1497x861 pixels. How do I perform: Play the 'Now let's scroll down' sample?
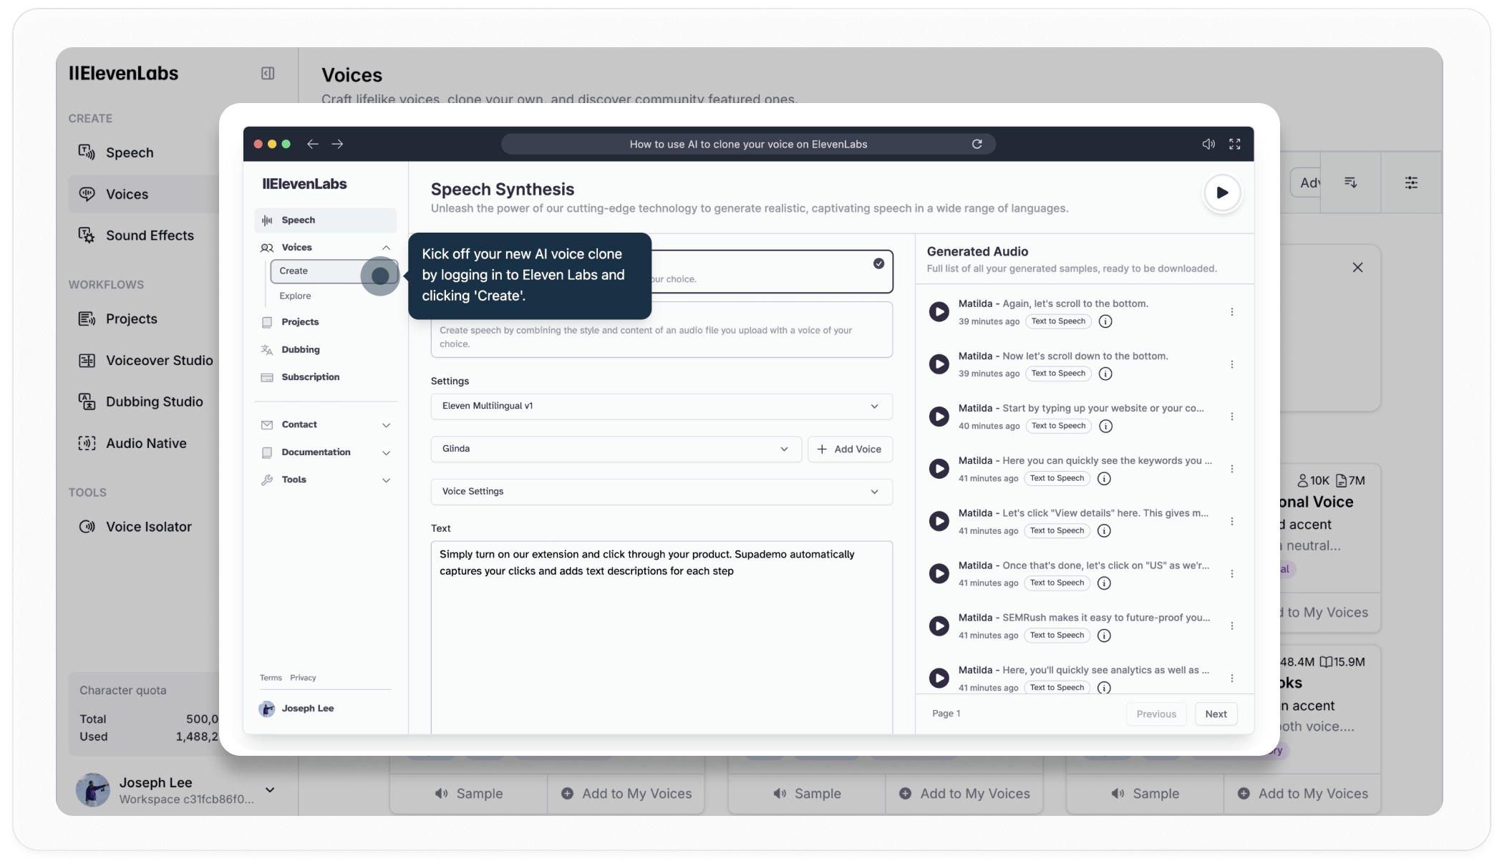point(939,364)
